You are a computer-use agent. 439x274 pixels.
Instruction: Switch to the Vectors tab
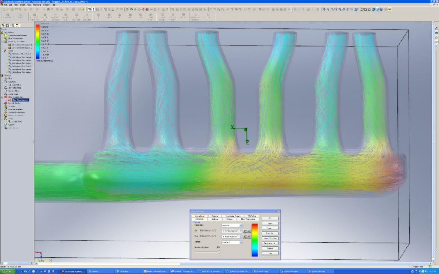[x=230, y=219]
